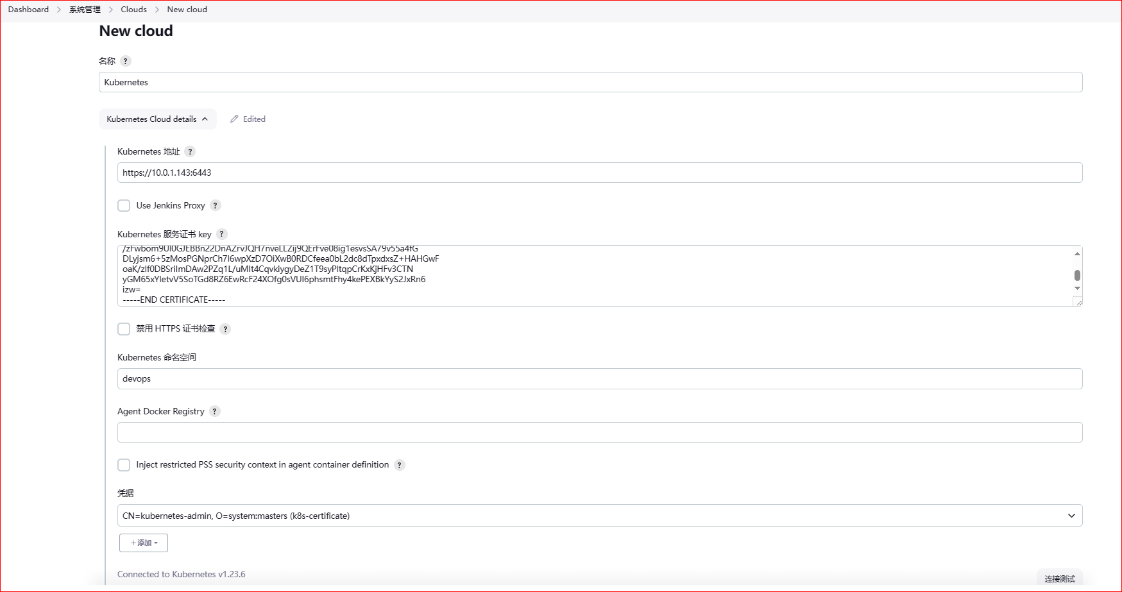Open the 添加 credentials dropdown button
The height and width of the screenshot is (592, 1122).
coord(144,543)
